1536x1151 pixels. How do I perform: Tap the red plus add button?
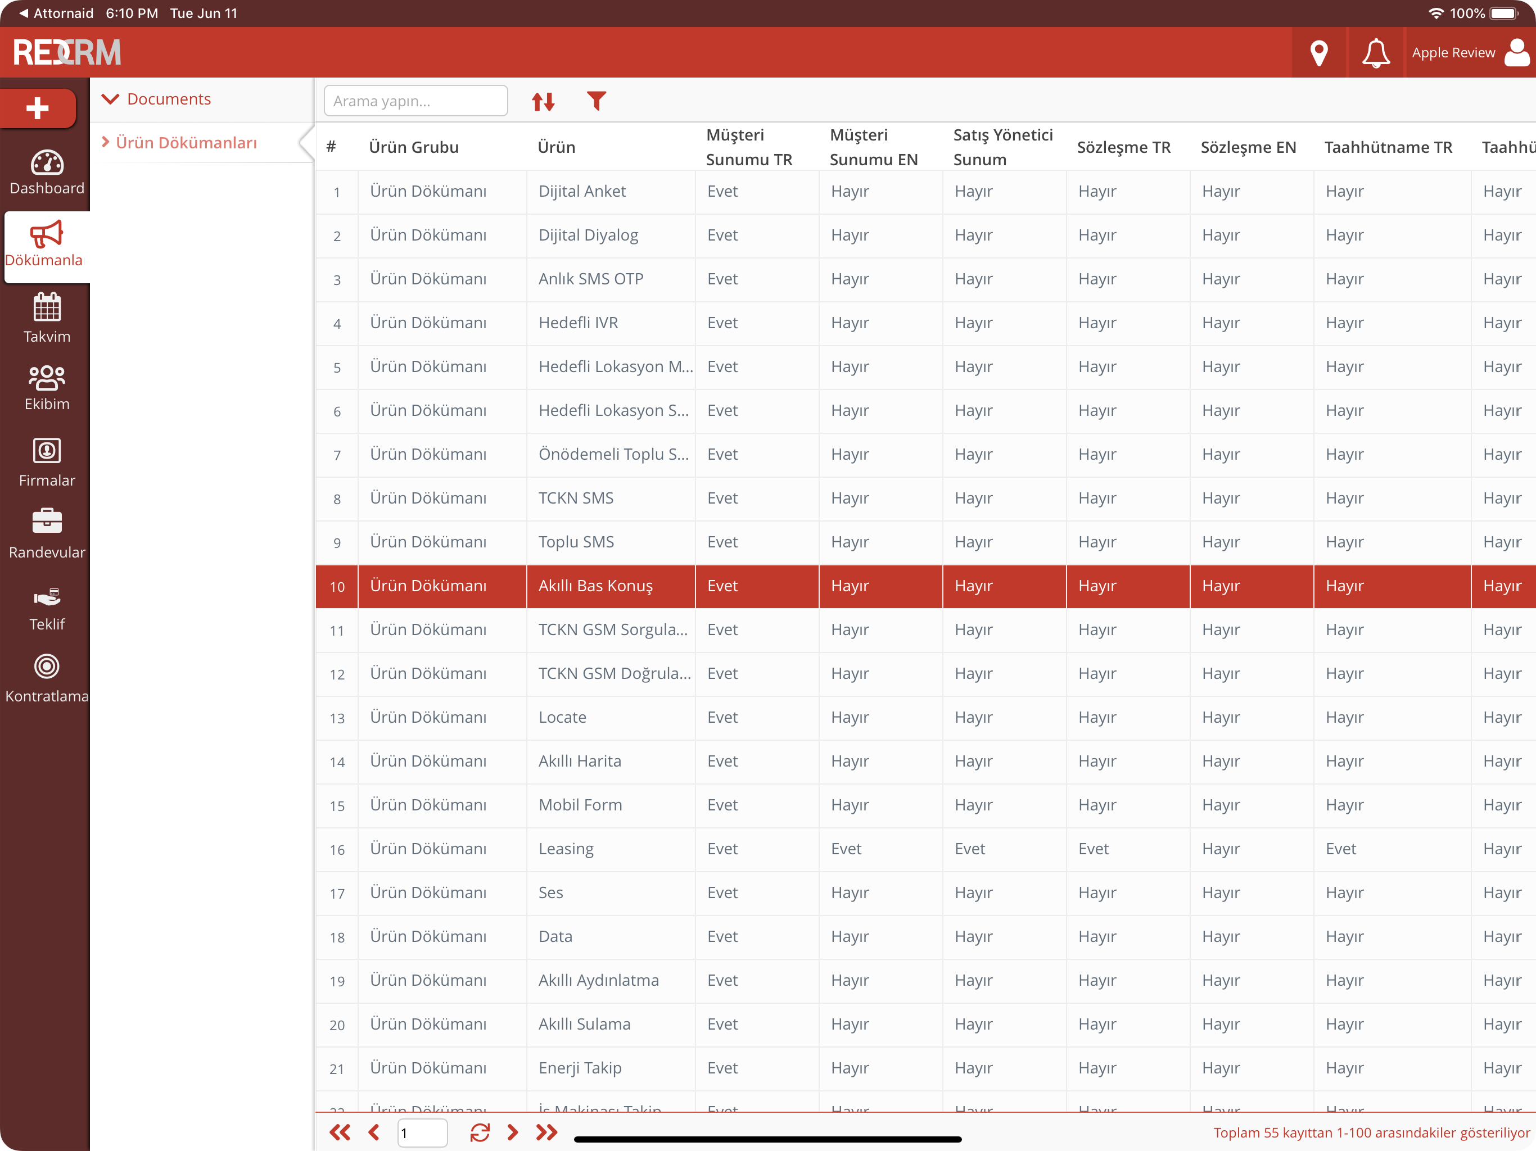[x=38, y=107]
